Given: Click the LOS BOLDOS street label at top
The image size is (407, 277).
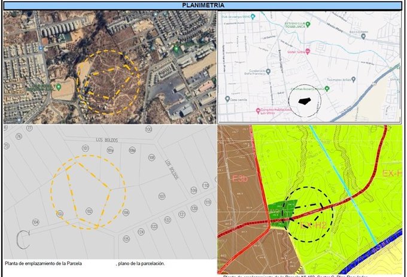Looking at the screenshot, I should point(105,140).
